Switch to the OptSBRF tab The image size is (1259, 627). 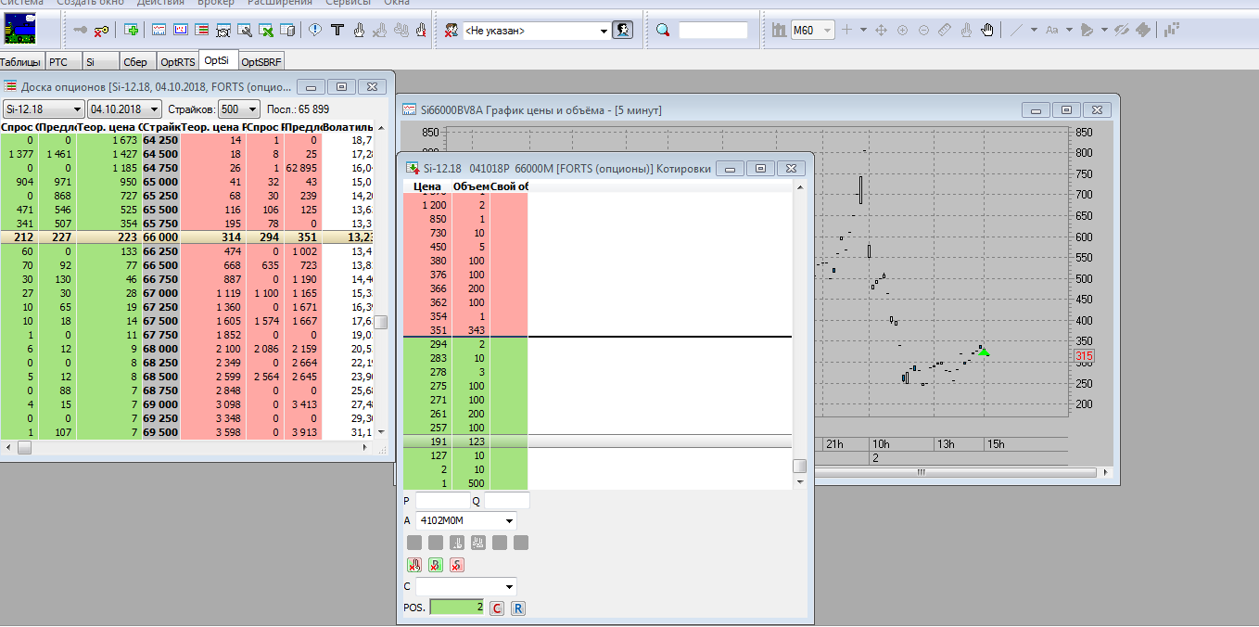pos(261,62)
